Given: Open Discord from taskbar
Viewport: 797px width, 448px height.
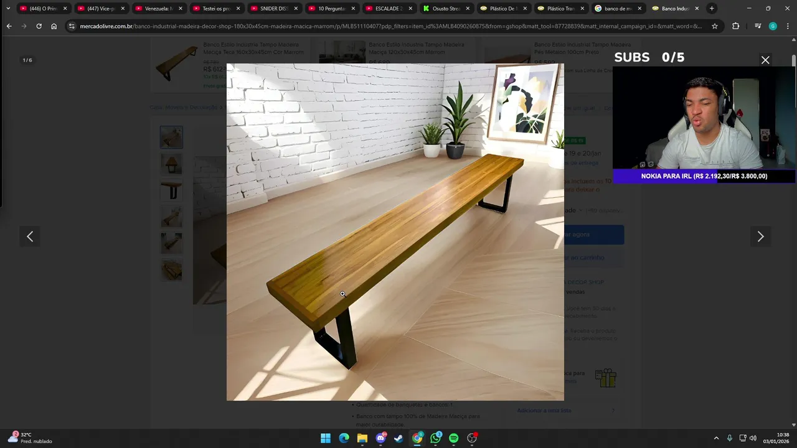Looking at the screenshot, I should pos(380,438).
